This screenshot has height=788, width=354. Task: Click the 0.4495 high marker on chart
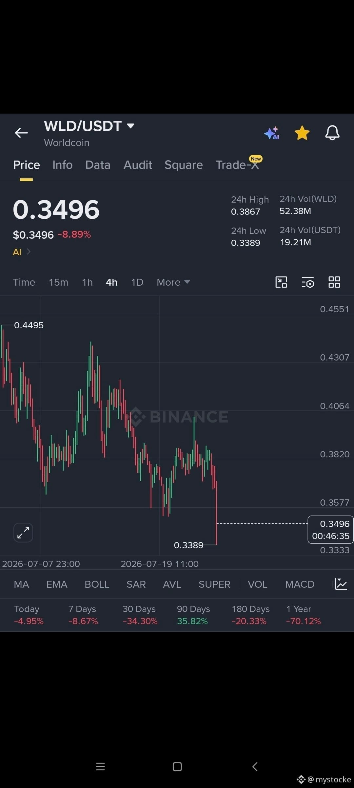point(29,325)
